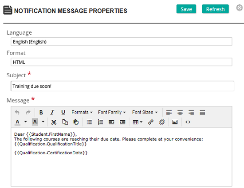Open source code view icon
This screenshot has height=188, width=244.
point(188,122)
